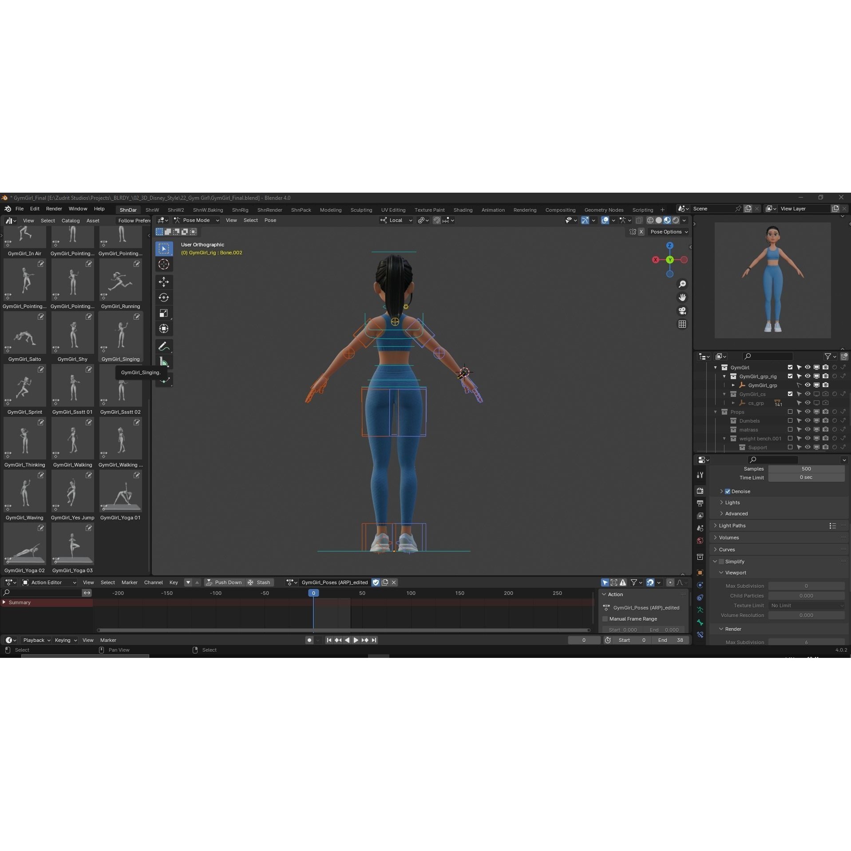Image resolution: width=851 pixels, height=851 pixels.
Task: Enable the Simplify checkbox
Action: [721, 561]
